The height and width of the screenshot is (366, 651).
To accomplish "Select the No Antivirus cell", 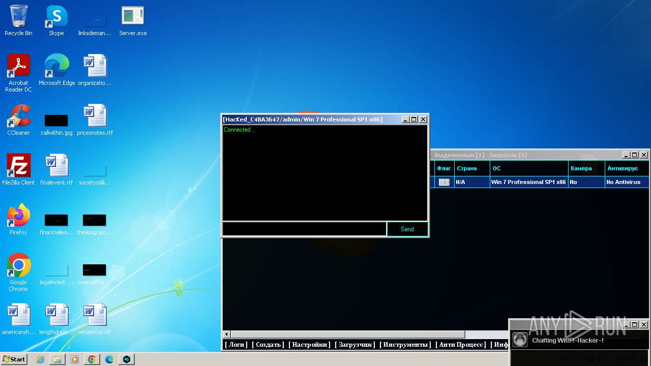I will click(x=627, y=182).
